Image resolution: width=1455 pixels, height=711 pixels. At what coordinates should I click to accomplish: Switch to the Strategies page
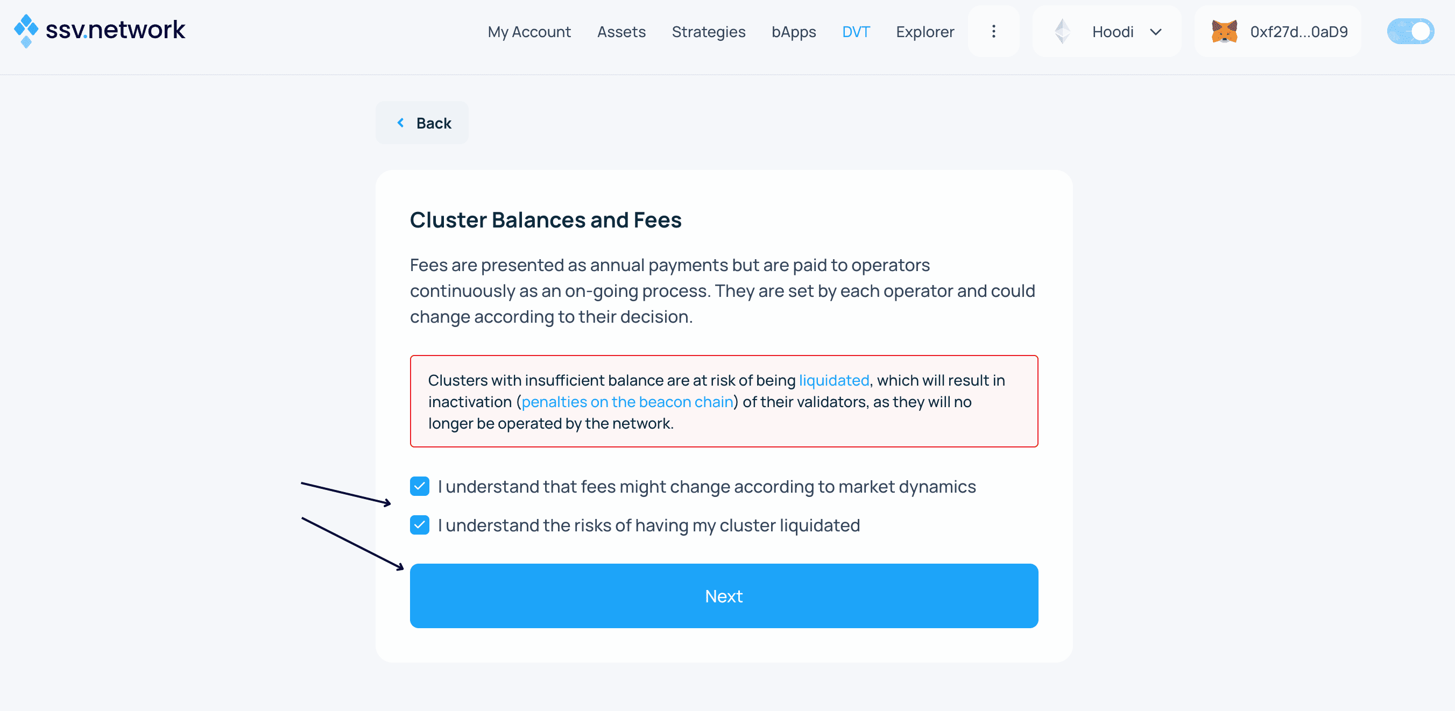tap(708, 32)
